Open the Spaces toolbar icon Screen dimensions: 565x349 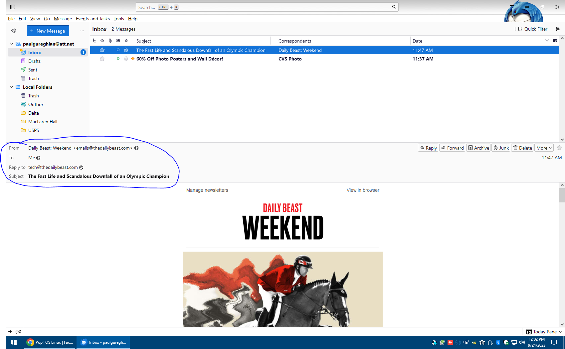click(x=13, y=7)
